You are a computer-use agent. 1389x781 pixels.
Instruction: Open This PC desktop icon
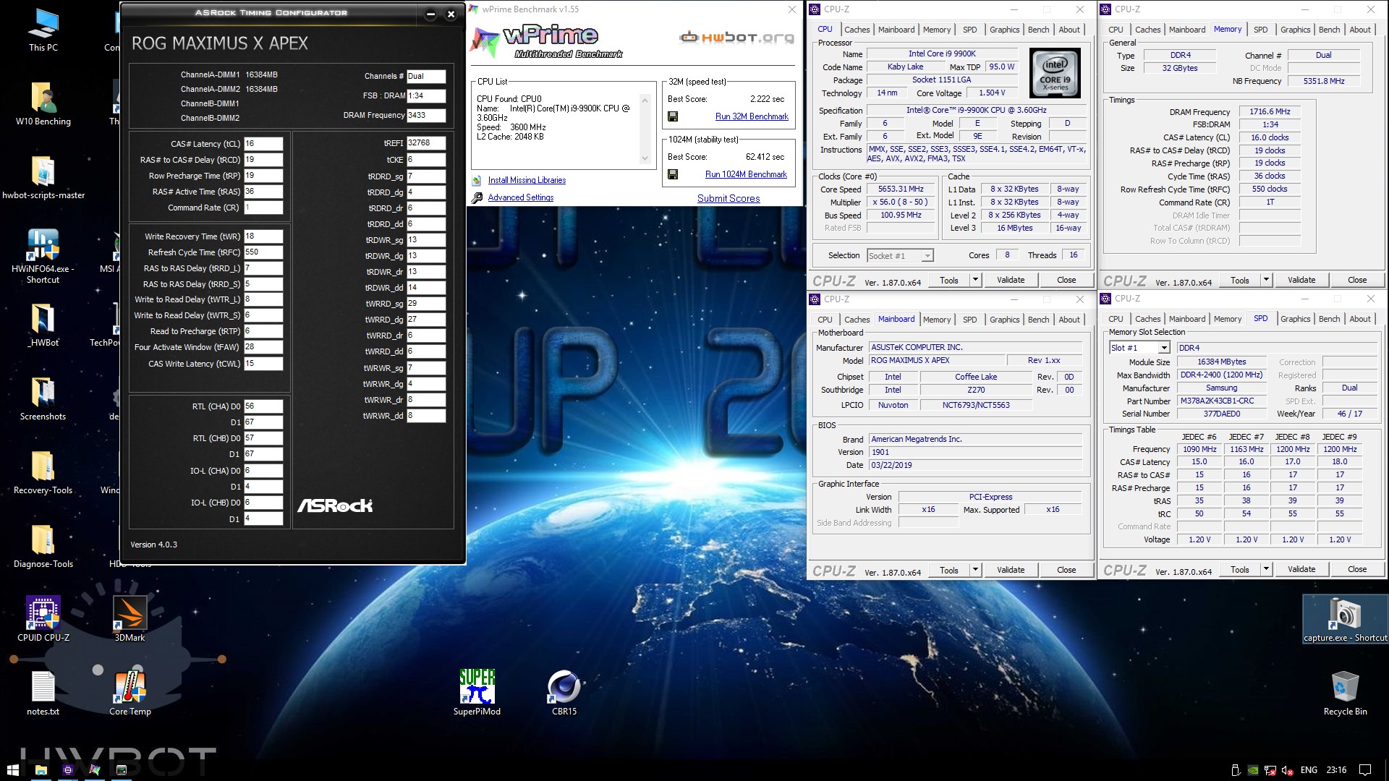[43, 30]
